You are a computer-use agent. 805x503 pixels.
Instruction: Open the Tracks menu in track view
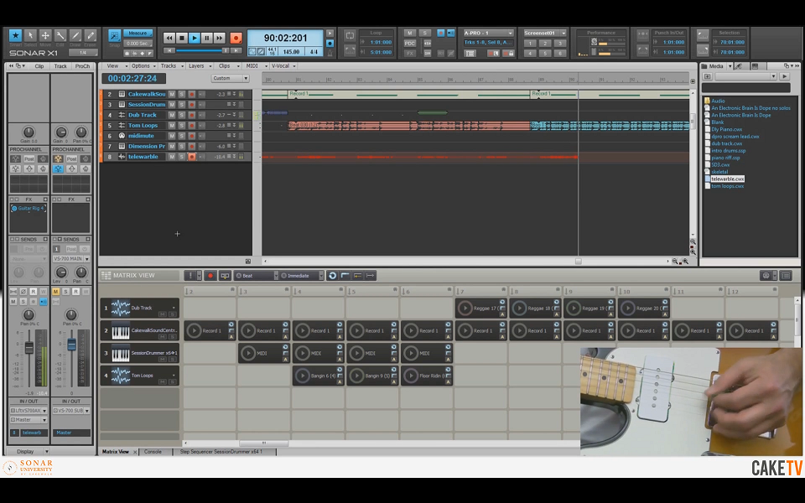coord(170,65)
